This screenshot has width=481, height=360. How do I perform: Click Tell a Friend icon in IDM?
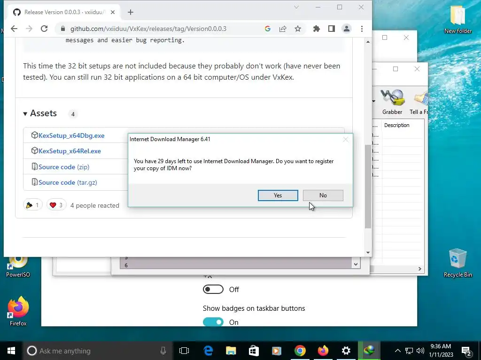[419, 103]
